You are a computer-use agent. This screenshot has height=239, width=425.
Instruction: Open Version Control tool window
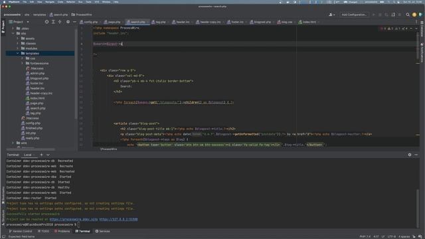point(21,231)
